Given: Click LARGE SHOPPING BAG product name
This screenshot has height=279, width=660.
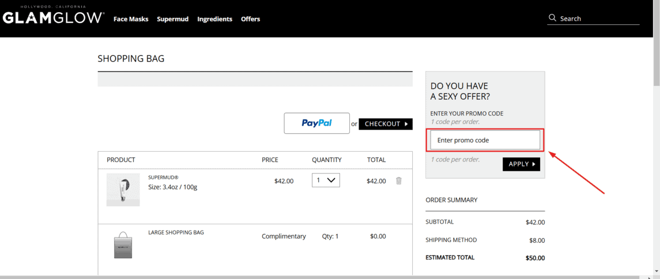Looking at the screenshot, I should pos(176,232).
